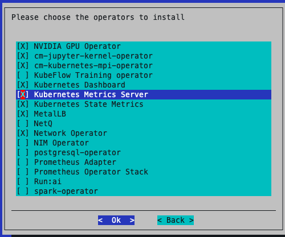The width and height of the screenshot is (285, 237).
Task: Toggle the MetalLB checkbox
Action: (x=23, y=114)
